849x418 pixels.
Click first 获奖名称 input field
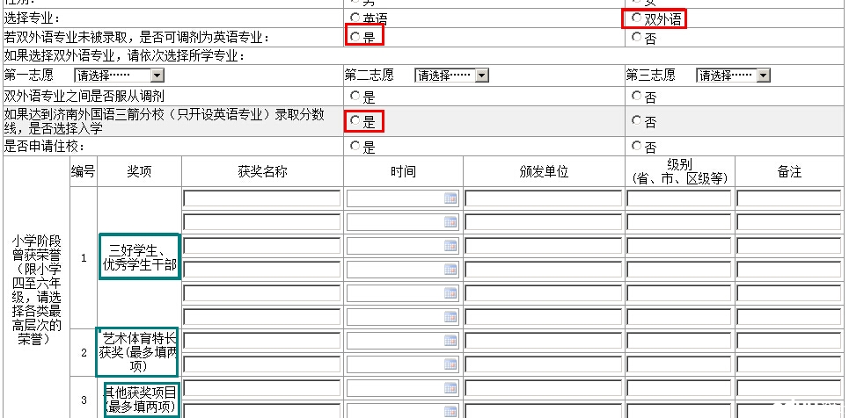[x=261, y=198]
